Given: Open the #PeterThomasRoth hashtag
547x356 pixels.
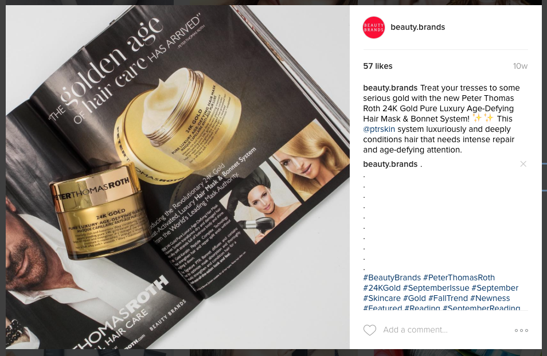Looking at the screenshot, I should [x=459, y=277].
